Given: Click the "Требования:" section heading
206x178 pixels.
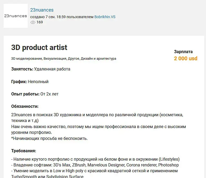Looking at the screenshot, I should (24, 151).
